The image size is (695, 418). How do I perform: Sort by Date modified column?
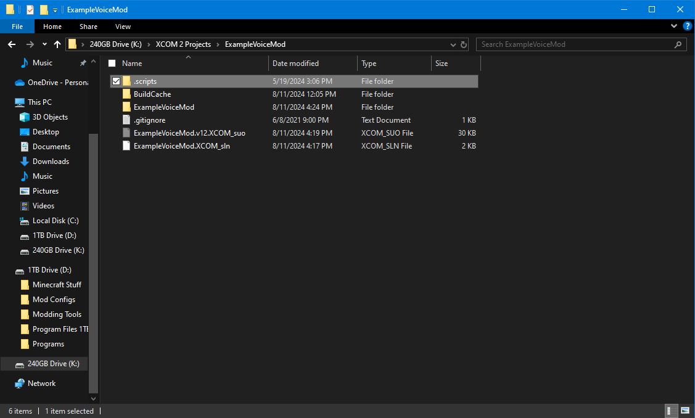pos(295,64)
